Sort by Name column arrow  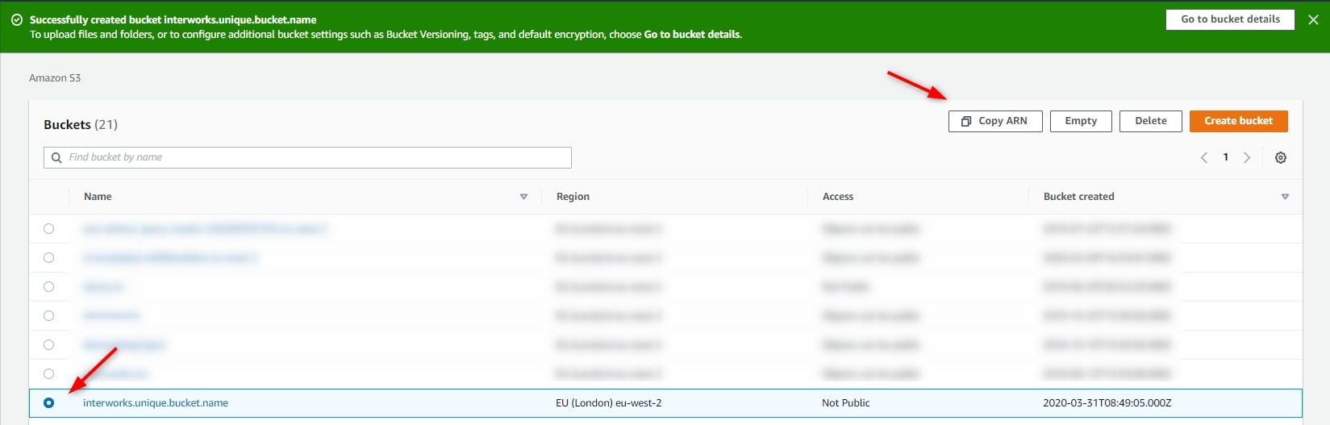[523, 197]
